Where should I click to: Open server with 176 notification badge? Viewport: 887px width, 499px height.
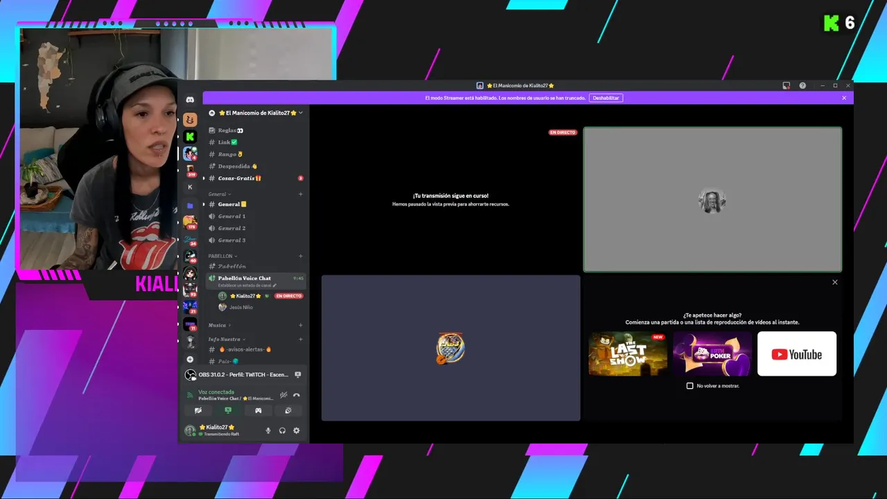point(190,222)
